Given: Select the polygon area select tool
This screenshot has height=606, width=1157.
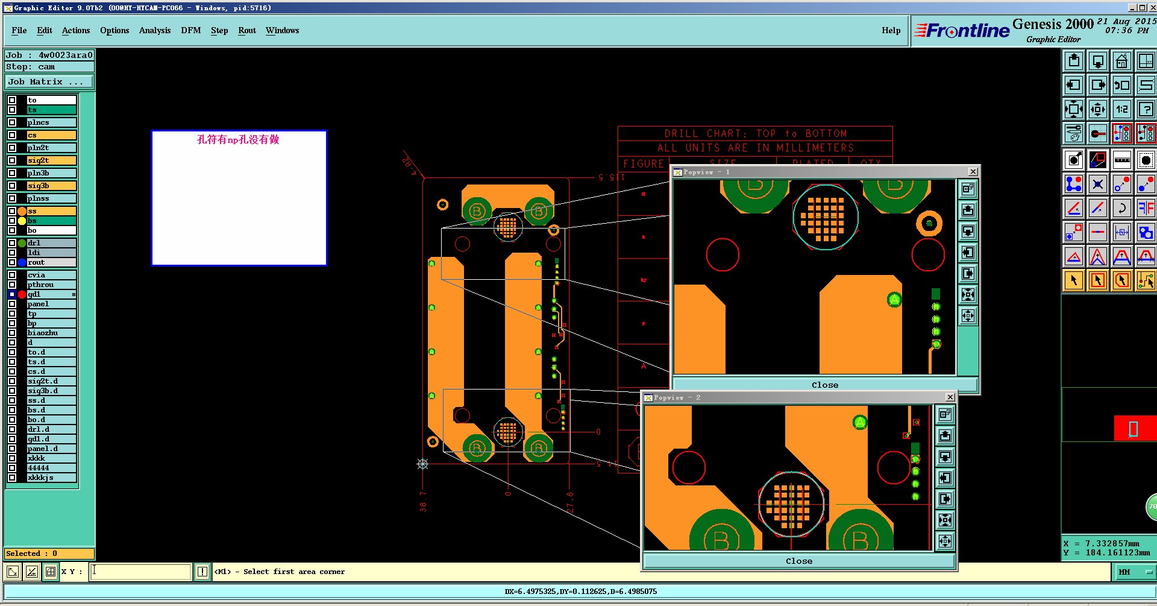Looking at the screenshot, I should pos(1122,280).
